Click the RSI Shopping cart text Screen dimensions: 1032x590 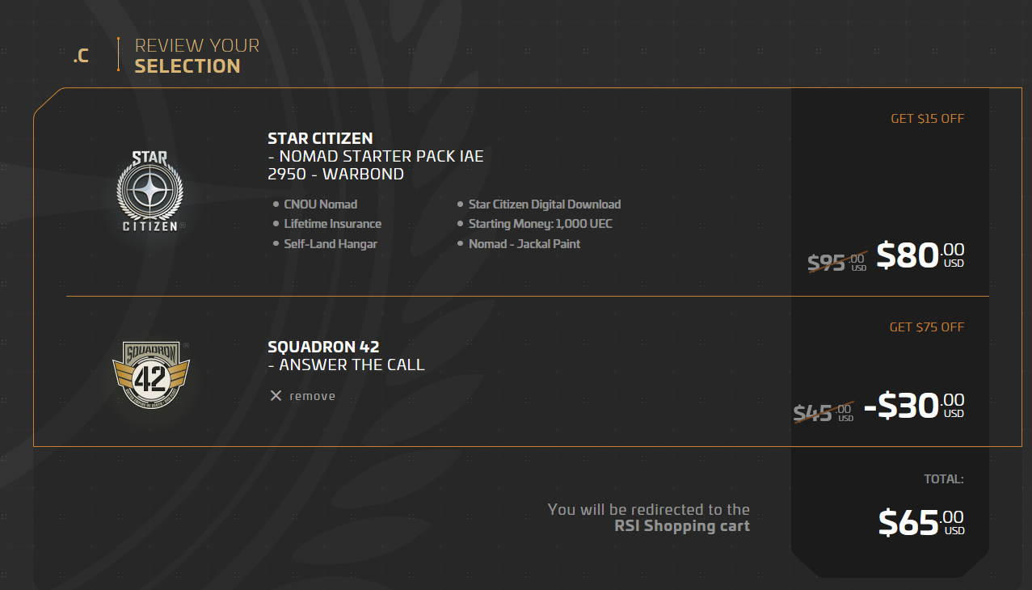[681, 526]
